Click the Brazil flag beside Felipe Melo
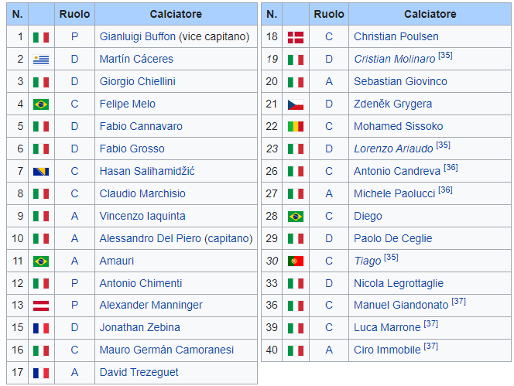The width and height of the screenshot is (514, 386). [41, 104]
